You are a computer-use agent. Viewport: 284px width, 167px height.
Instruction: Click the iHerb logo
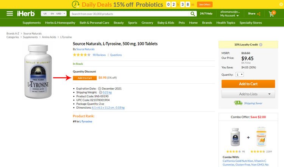[26, 14]
